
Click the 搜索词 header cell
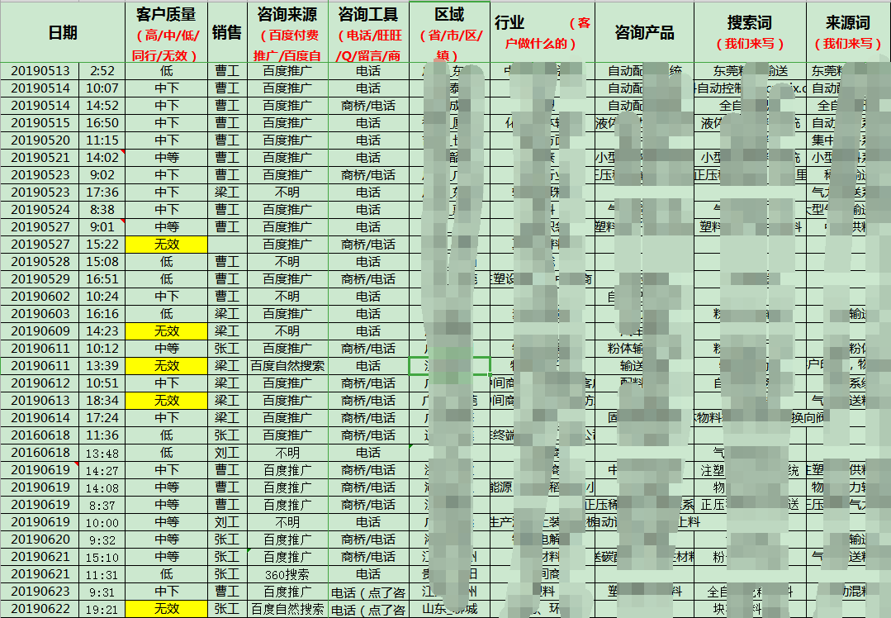point(750,32)
